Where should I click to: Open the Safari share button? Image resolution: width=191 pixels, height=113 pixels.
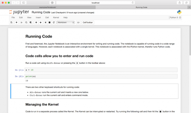point(180,3)
